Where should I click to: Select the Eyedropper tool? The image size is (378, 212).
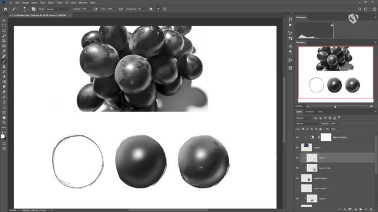click(x=4, y=51)
